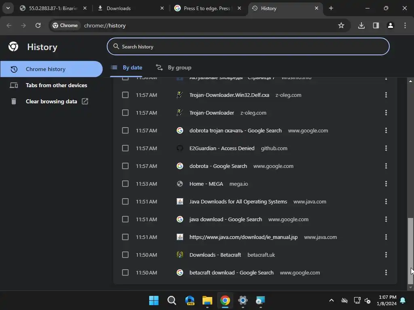Open File Explorer from the taskbar
Screen dimensions: 414x310
(x=207, y=300)
